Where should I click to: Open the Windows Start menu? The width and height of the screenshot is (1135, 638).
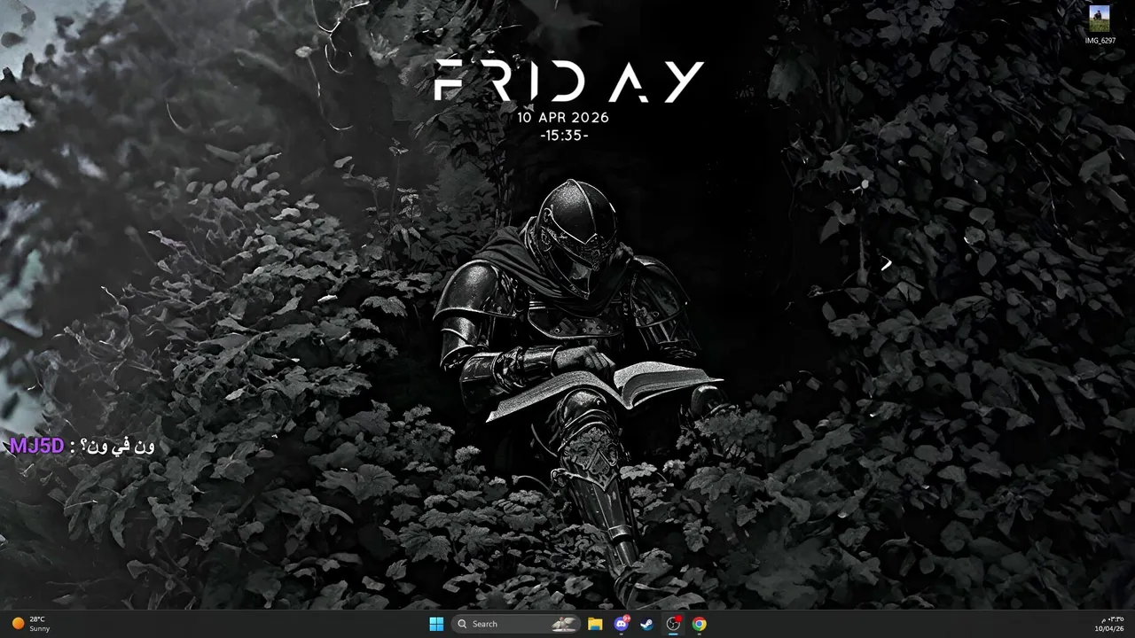(436, 624)
